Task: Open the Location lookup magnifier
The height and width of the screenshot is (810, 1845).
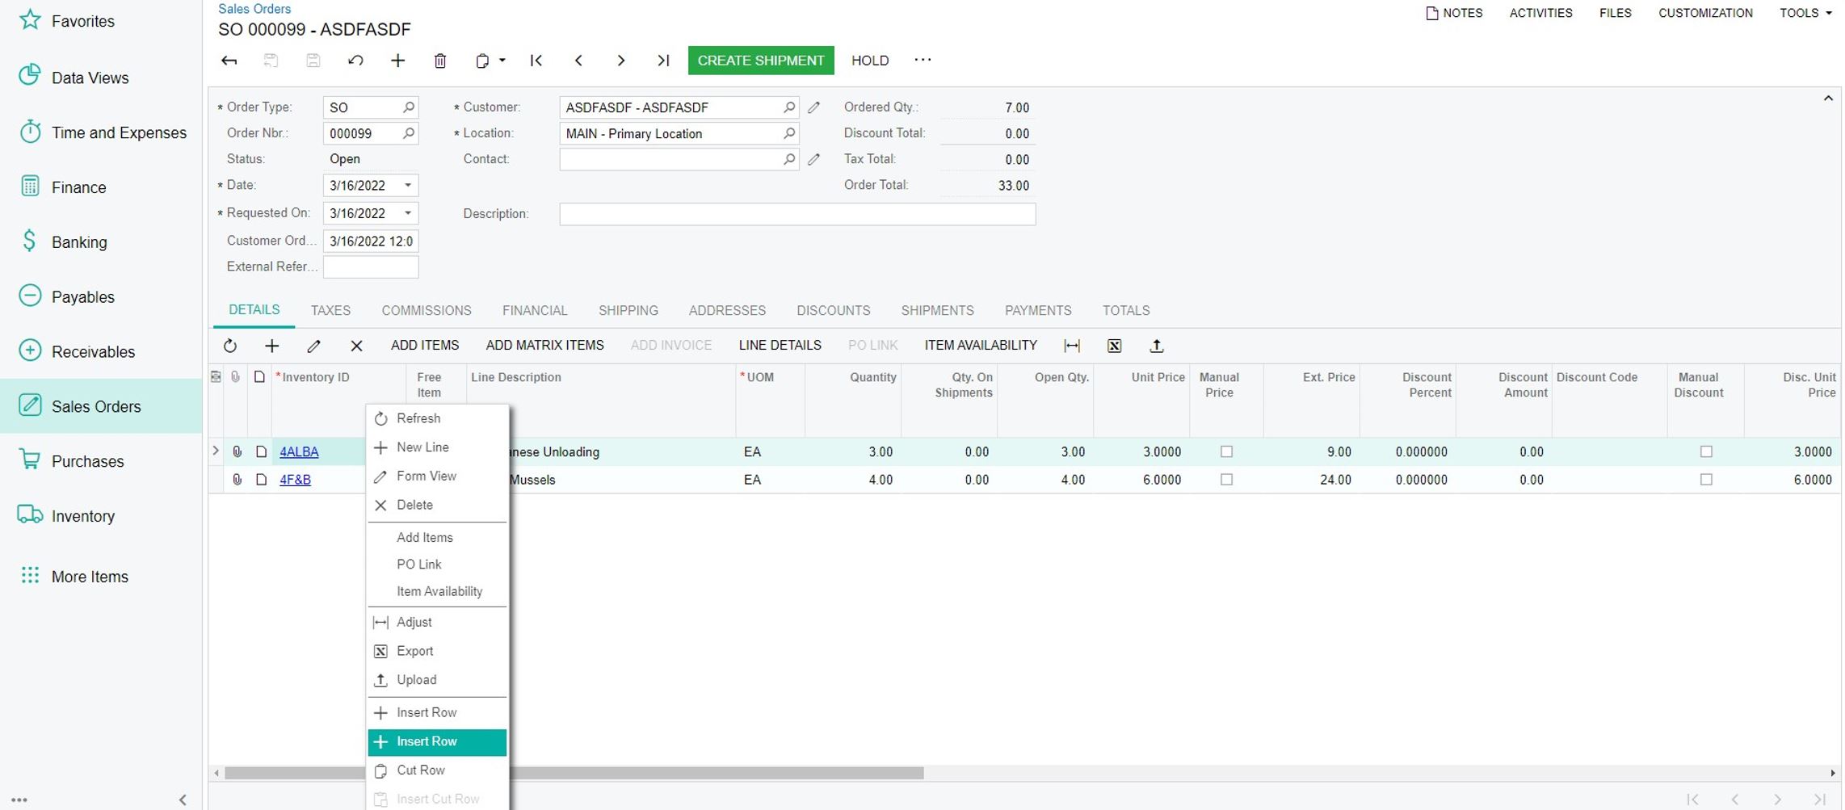Action: 789,133
